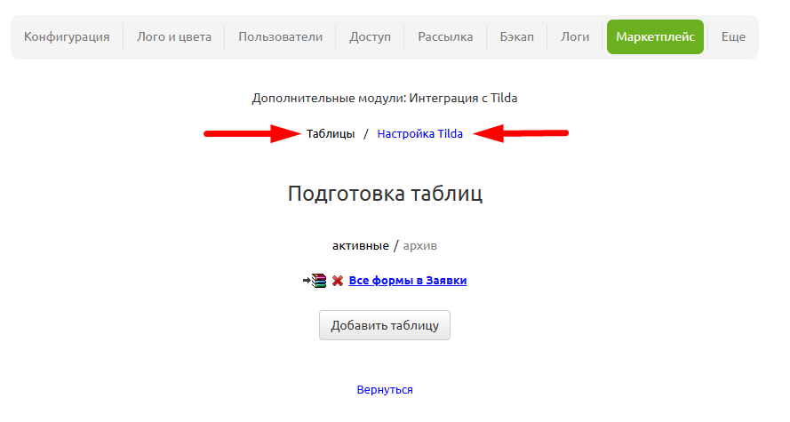Click the Подготовка таблиц heading

385,194
